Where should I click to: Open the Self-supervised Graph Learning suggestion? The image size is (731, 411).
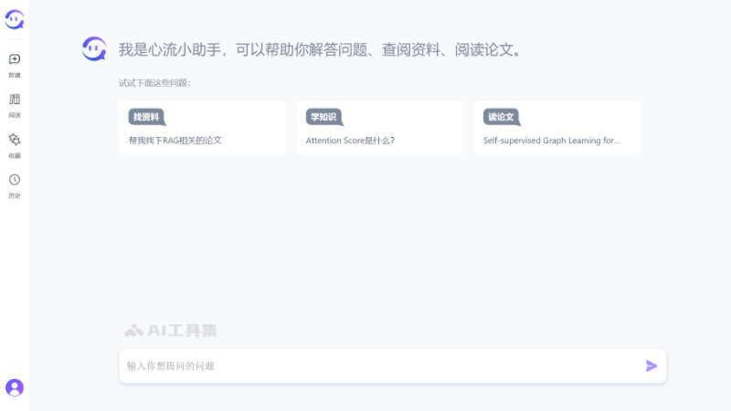tap(551, 141)
